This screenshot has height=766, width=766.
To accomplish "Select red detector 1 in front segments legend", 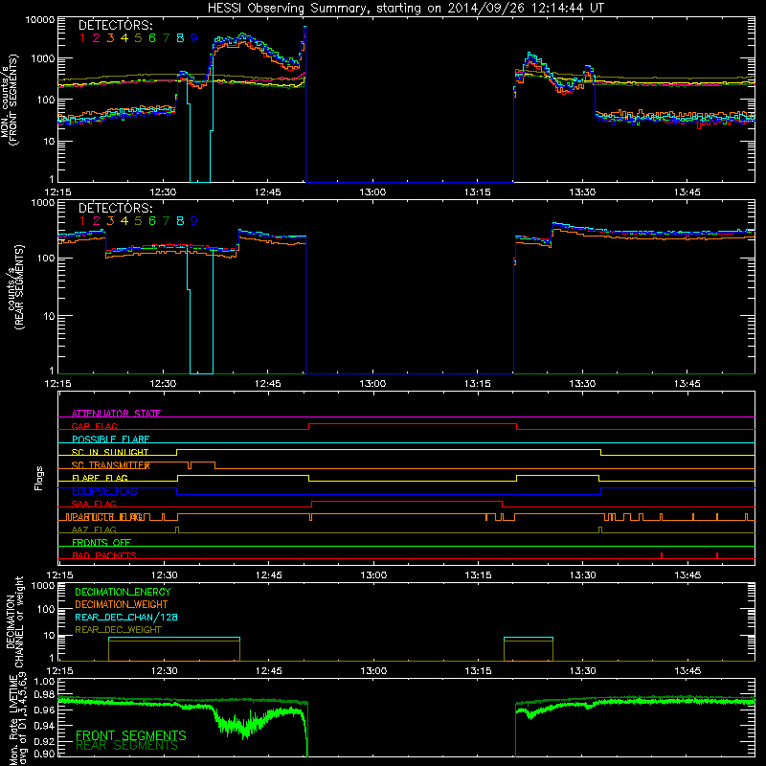I will point(82,38).
